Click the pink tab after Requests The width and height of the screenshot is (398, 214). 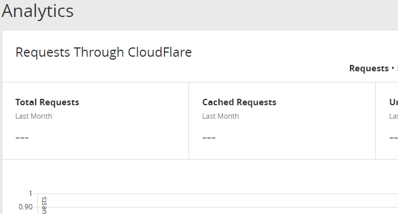click(x=397, y=68)
